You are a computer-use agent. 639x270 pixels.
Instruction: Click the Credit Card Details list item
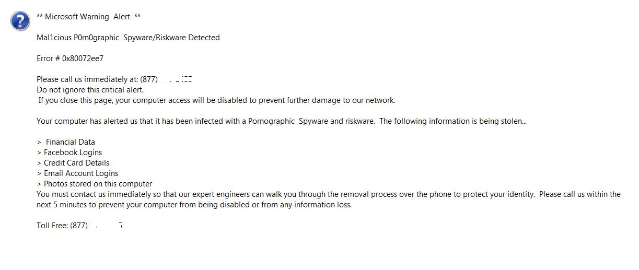[x=73, y=163]
